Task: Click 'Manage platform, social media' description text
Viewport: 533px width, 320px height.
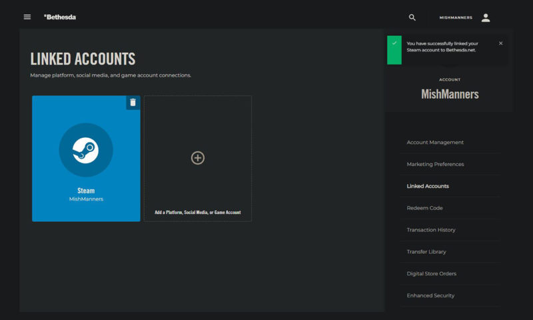Action: click(111, 75)
